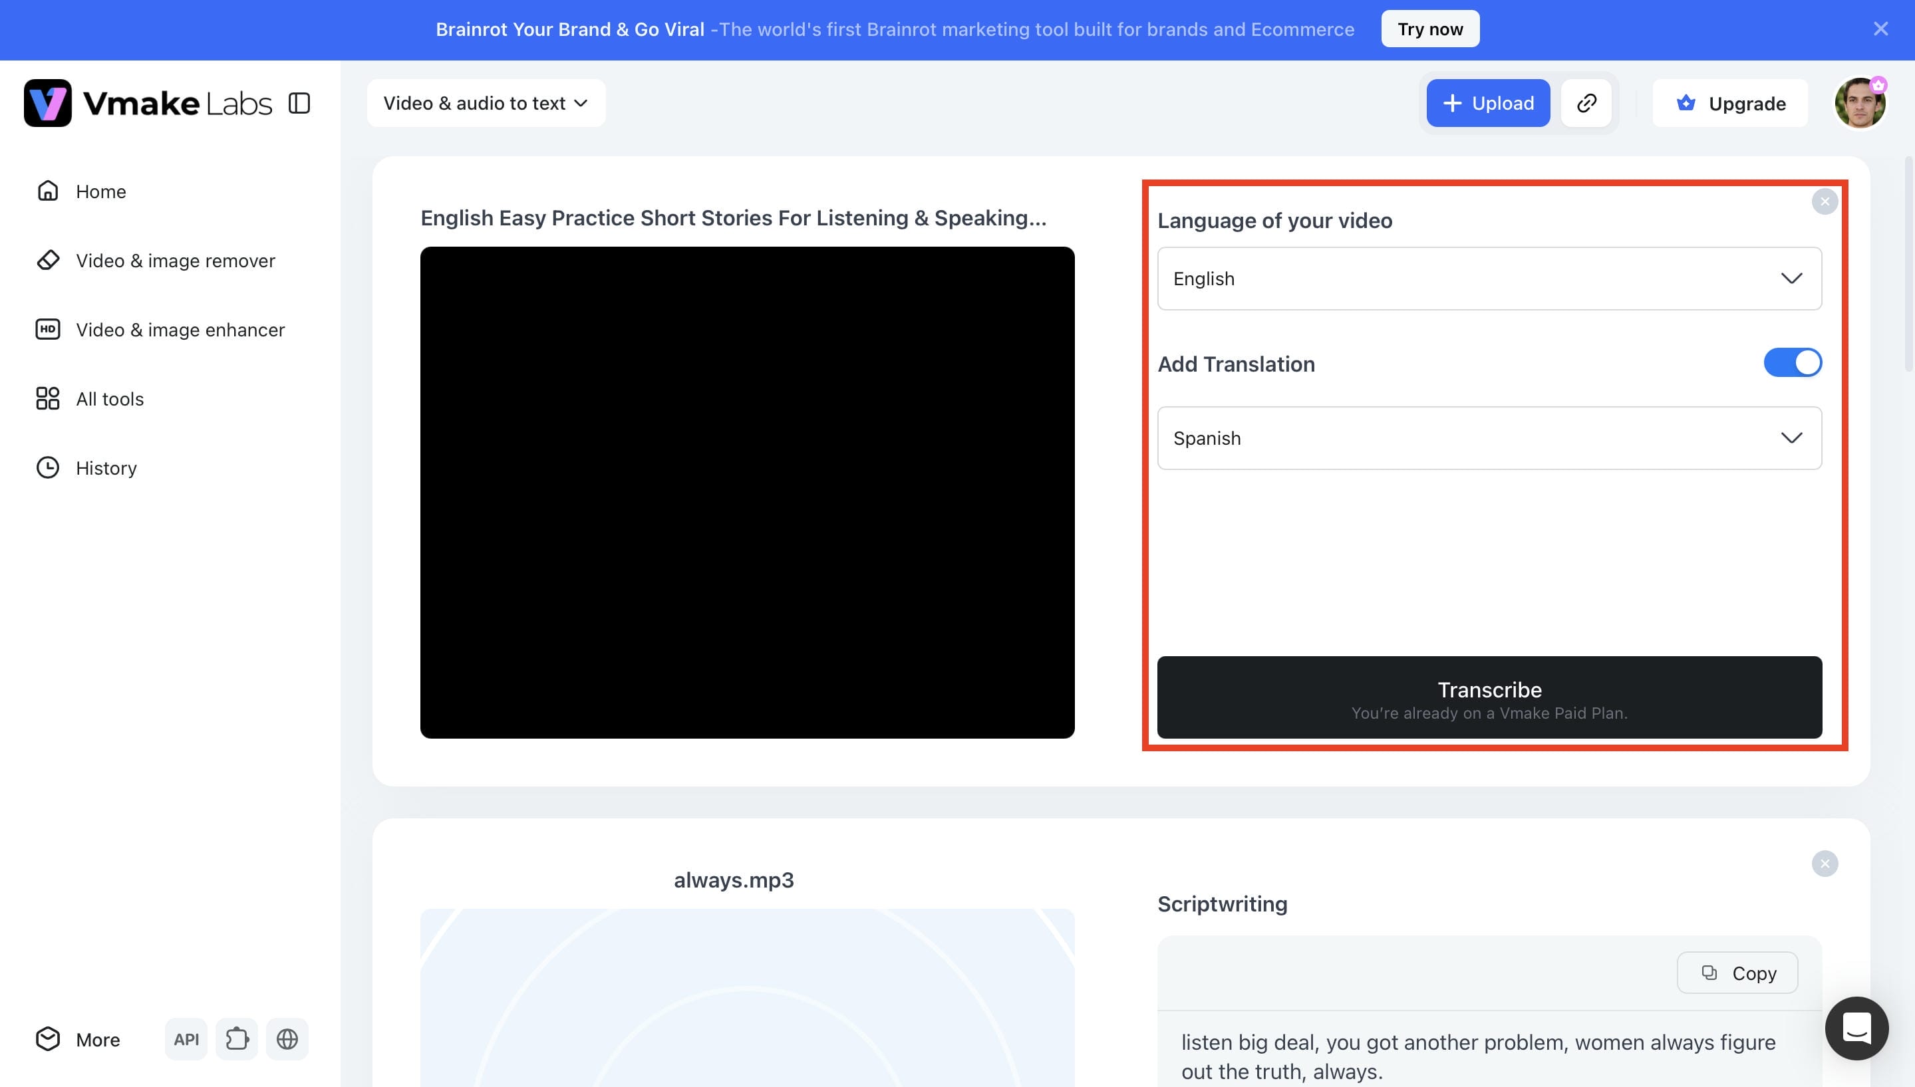
Task: Open the chat support widget
Action: 1856,1028
